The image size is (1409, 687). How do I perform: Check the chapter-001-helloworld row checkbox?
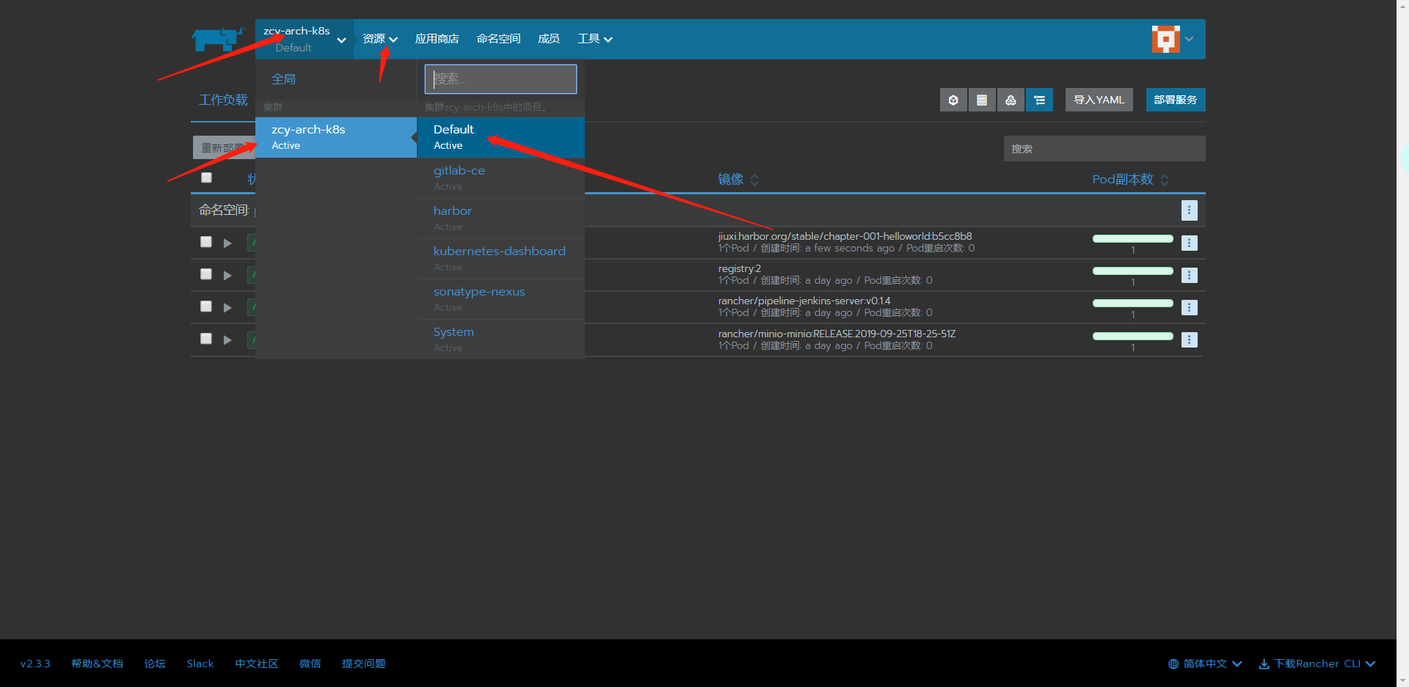coord(206,242)
